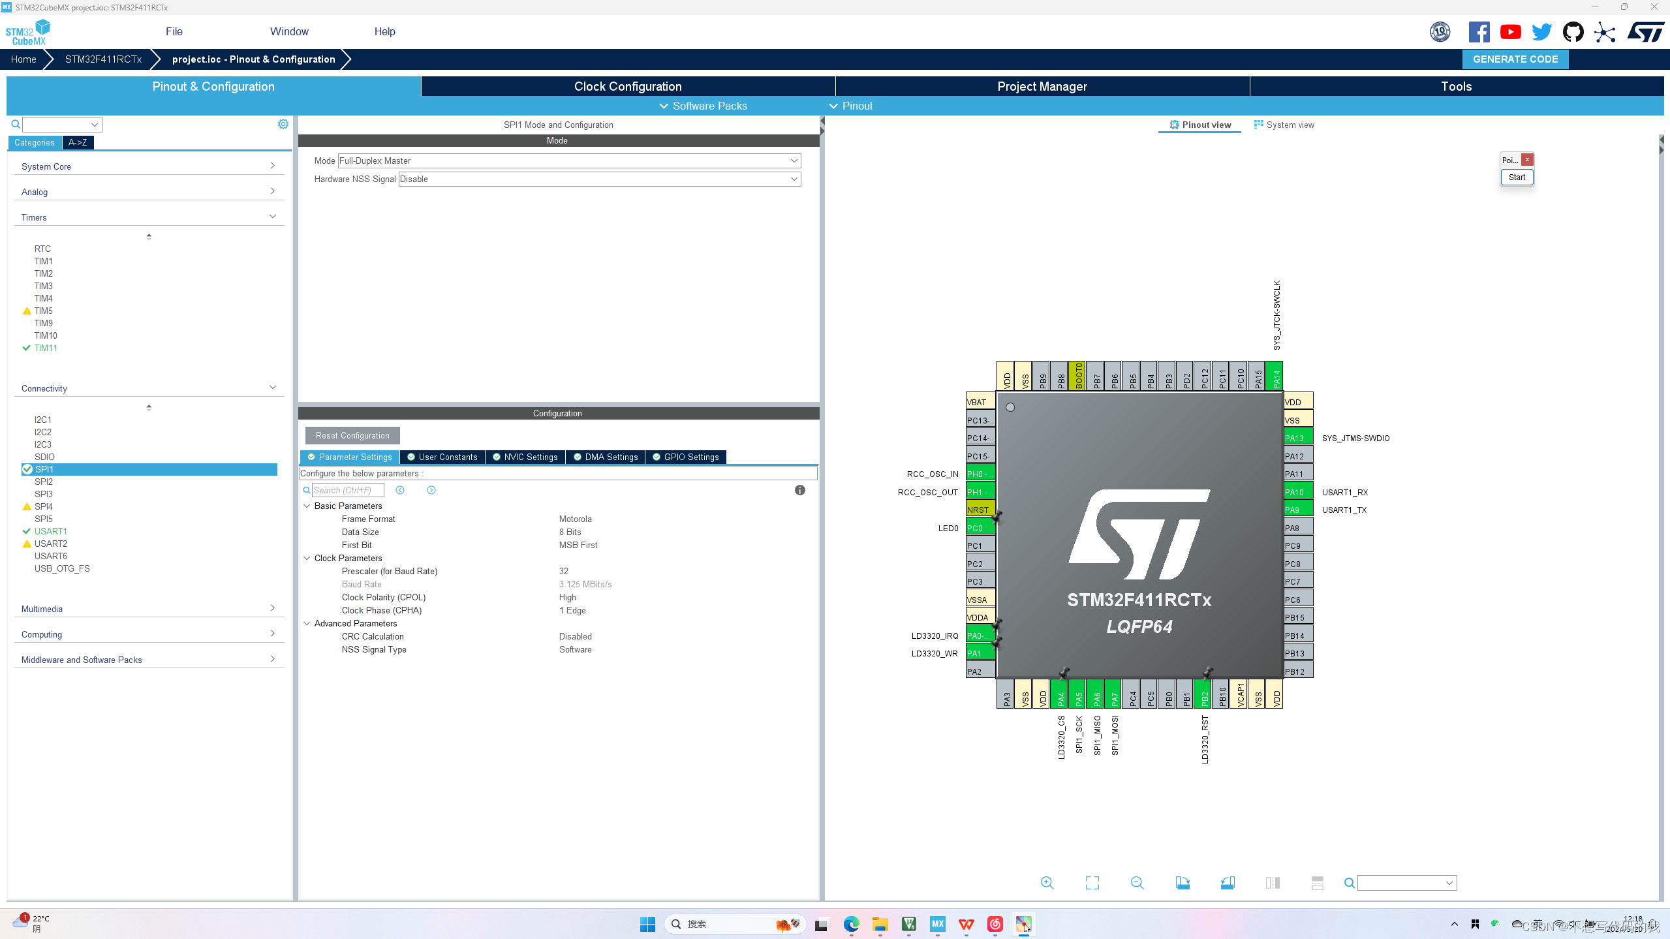Click Start in the small popup
The width and height of the screenshot is (1670, 939).
[x=1517, y=177]
